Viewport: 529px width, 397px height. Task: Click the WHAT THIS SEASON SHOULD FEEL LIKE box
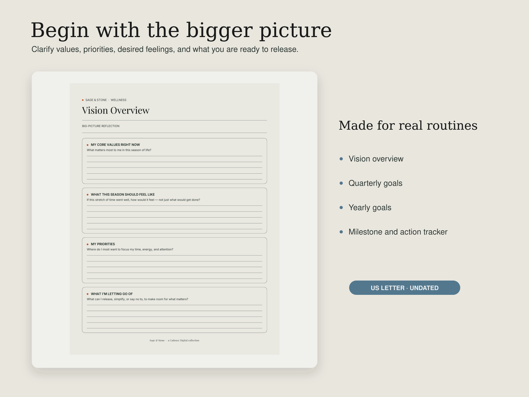tap(174, 211)
